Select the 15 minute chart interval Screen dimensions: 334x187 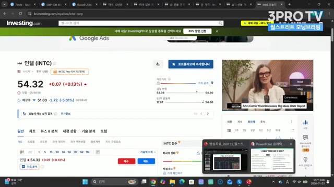click(x=51, y=152)
